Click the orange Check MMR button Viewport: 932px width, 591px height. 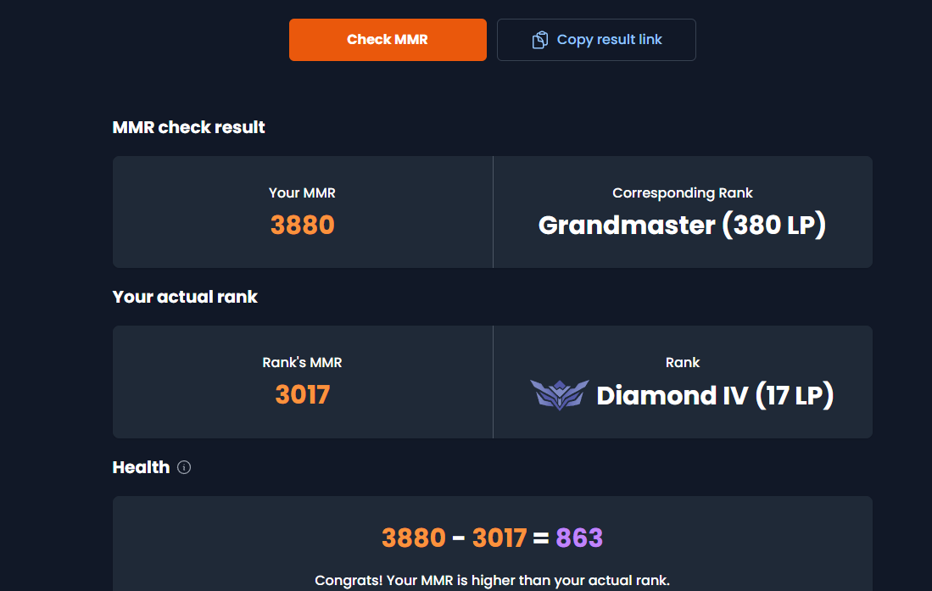coord(388,40)
